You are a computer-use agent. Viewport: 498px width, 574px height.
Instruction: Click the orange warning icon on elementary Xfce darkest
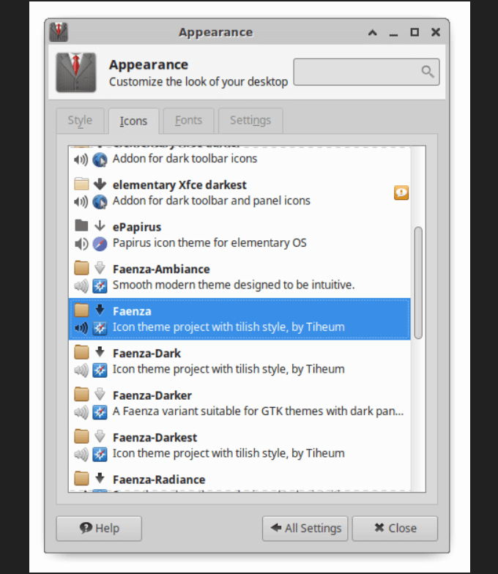pos(401,193)
